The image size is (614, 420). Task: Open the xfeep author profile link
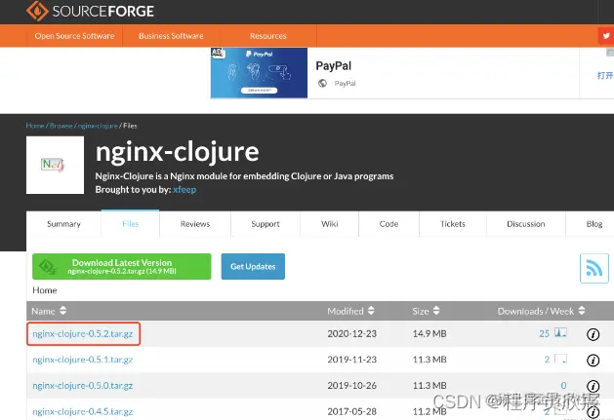(x=184, y=190)
